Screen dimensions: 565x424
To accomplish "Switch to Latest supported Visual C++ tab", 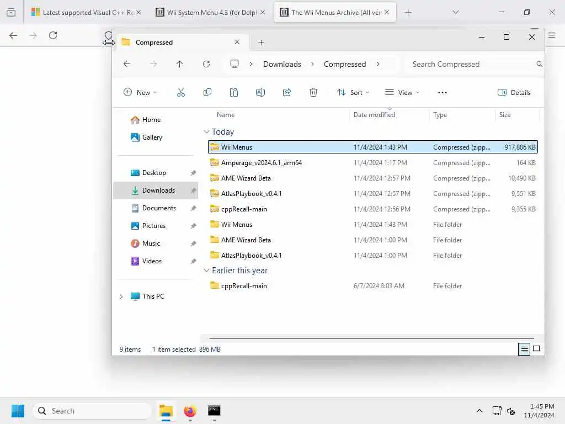I will pos(86,13).
